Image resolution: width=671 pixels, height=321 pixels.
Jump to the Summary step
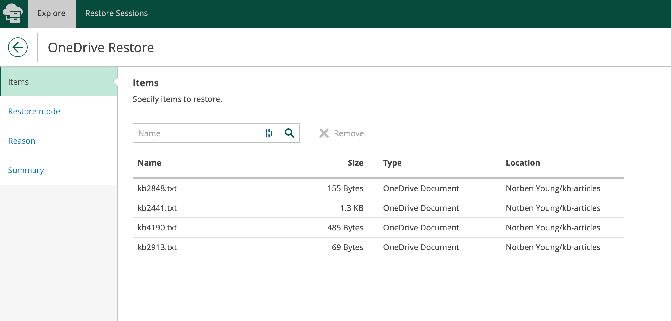point(26,170)
